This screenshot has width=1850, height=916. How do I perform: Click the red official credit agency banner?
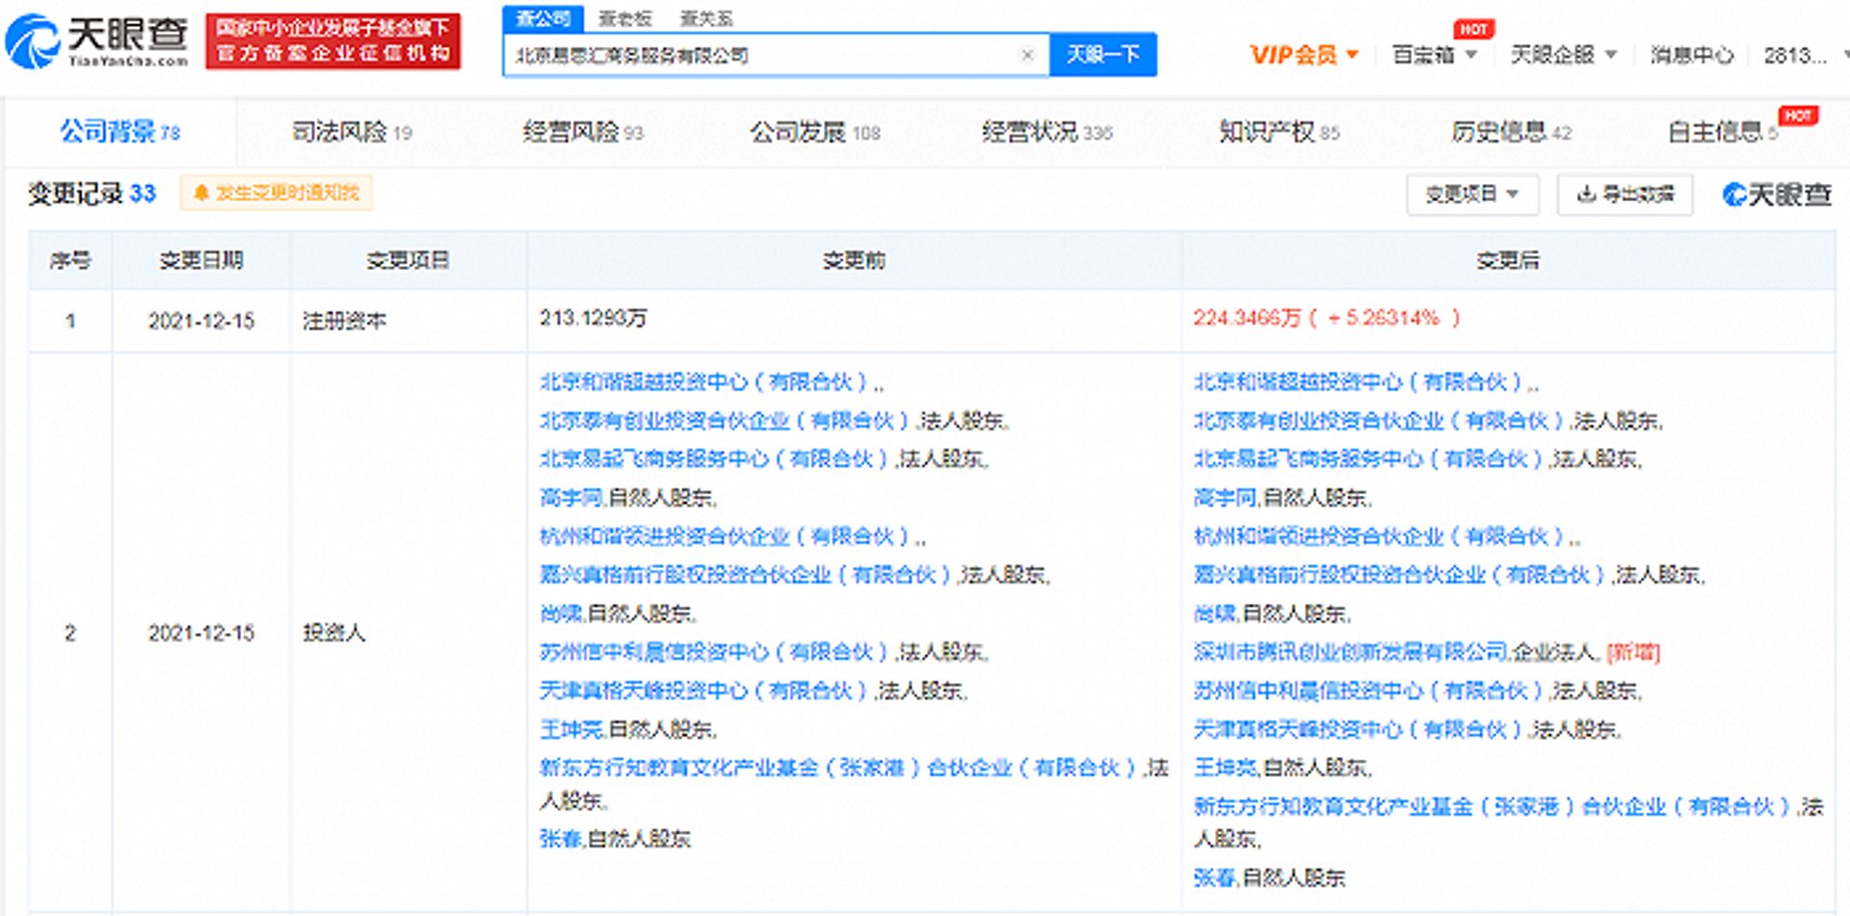[332, 41]
